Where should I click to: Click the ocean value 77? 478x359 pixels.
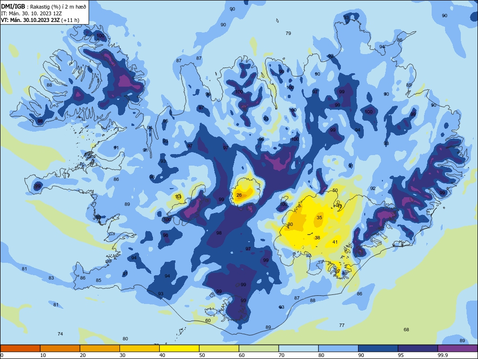pyautogui.click(x=342, y=325)
